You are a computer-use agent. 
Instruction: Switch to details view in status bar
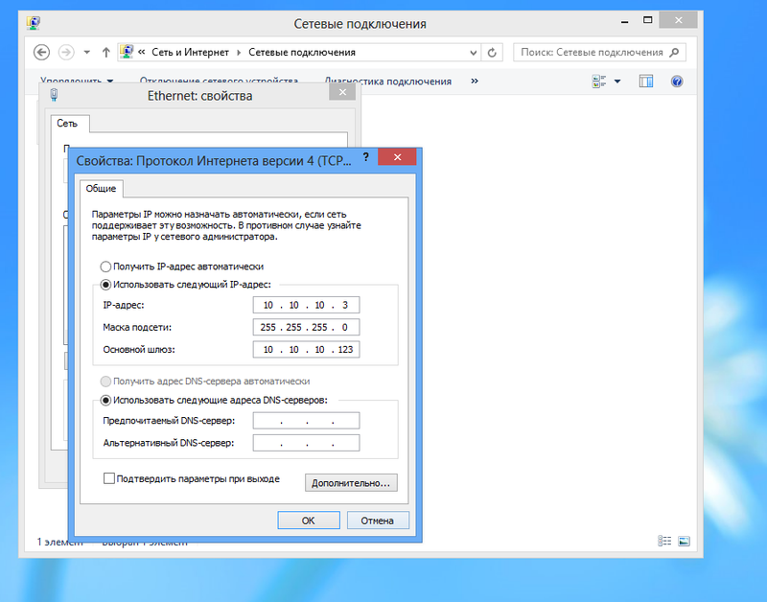(663, 540)
